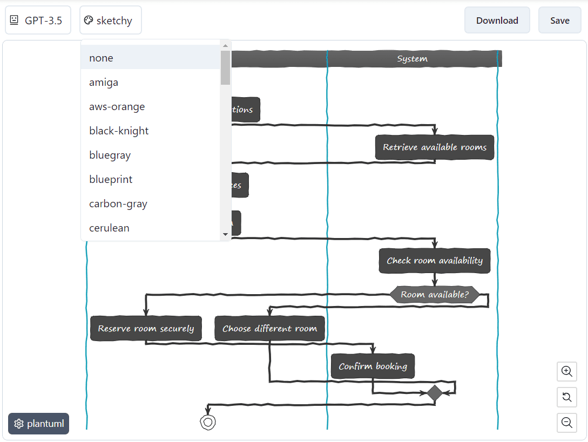
Task: Collapse the theme list by selecting sketchy again
Action: click(110, 20)
